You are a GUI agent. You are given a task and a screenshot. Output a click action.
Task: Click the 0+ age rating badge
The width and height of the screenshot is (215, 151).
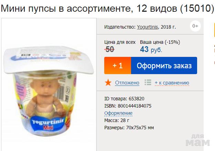point(195,26)
